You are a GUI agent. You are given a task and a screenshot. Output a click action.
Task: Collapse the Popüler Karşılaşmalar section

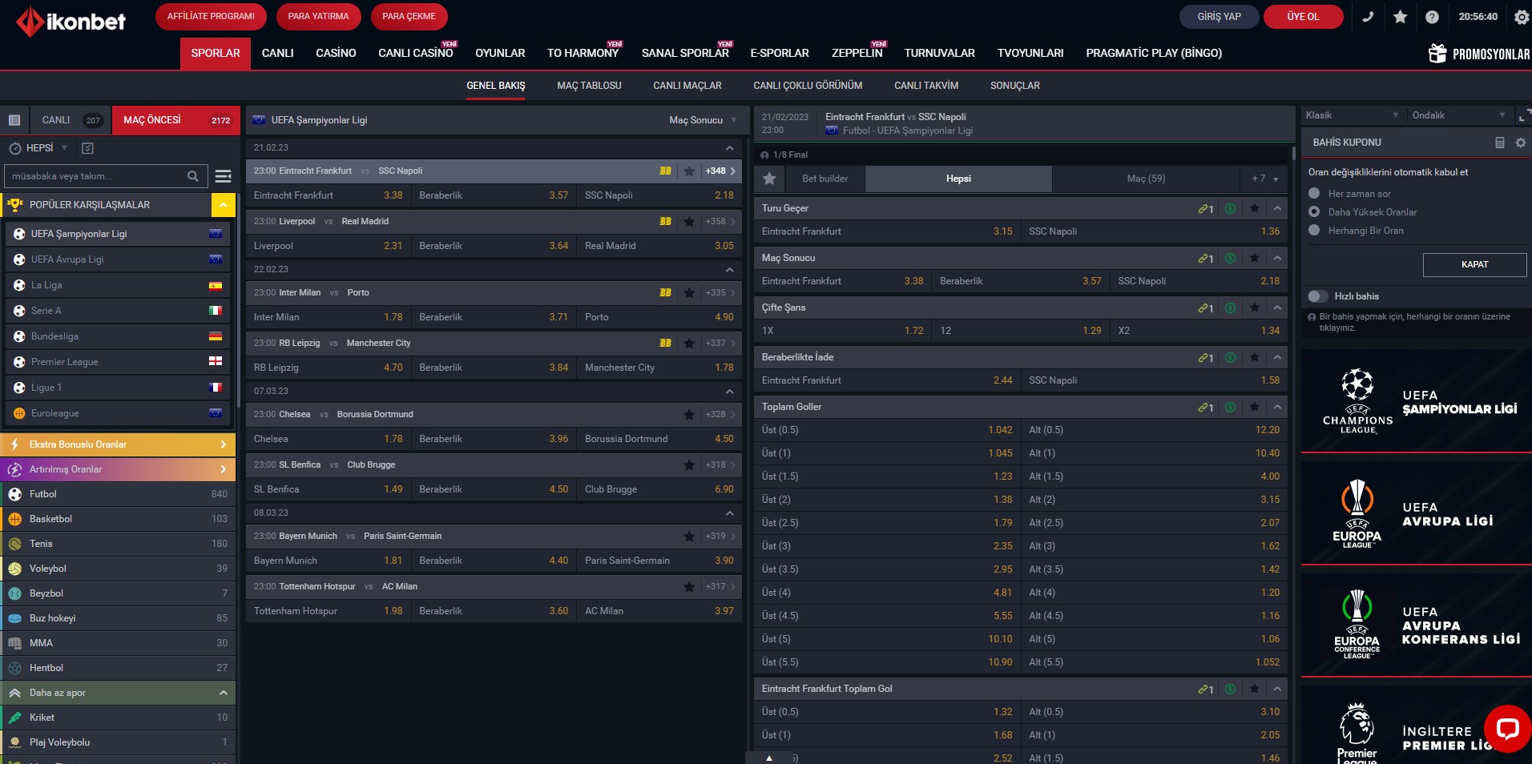pyautogui.click(x=224, y=205)
